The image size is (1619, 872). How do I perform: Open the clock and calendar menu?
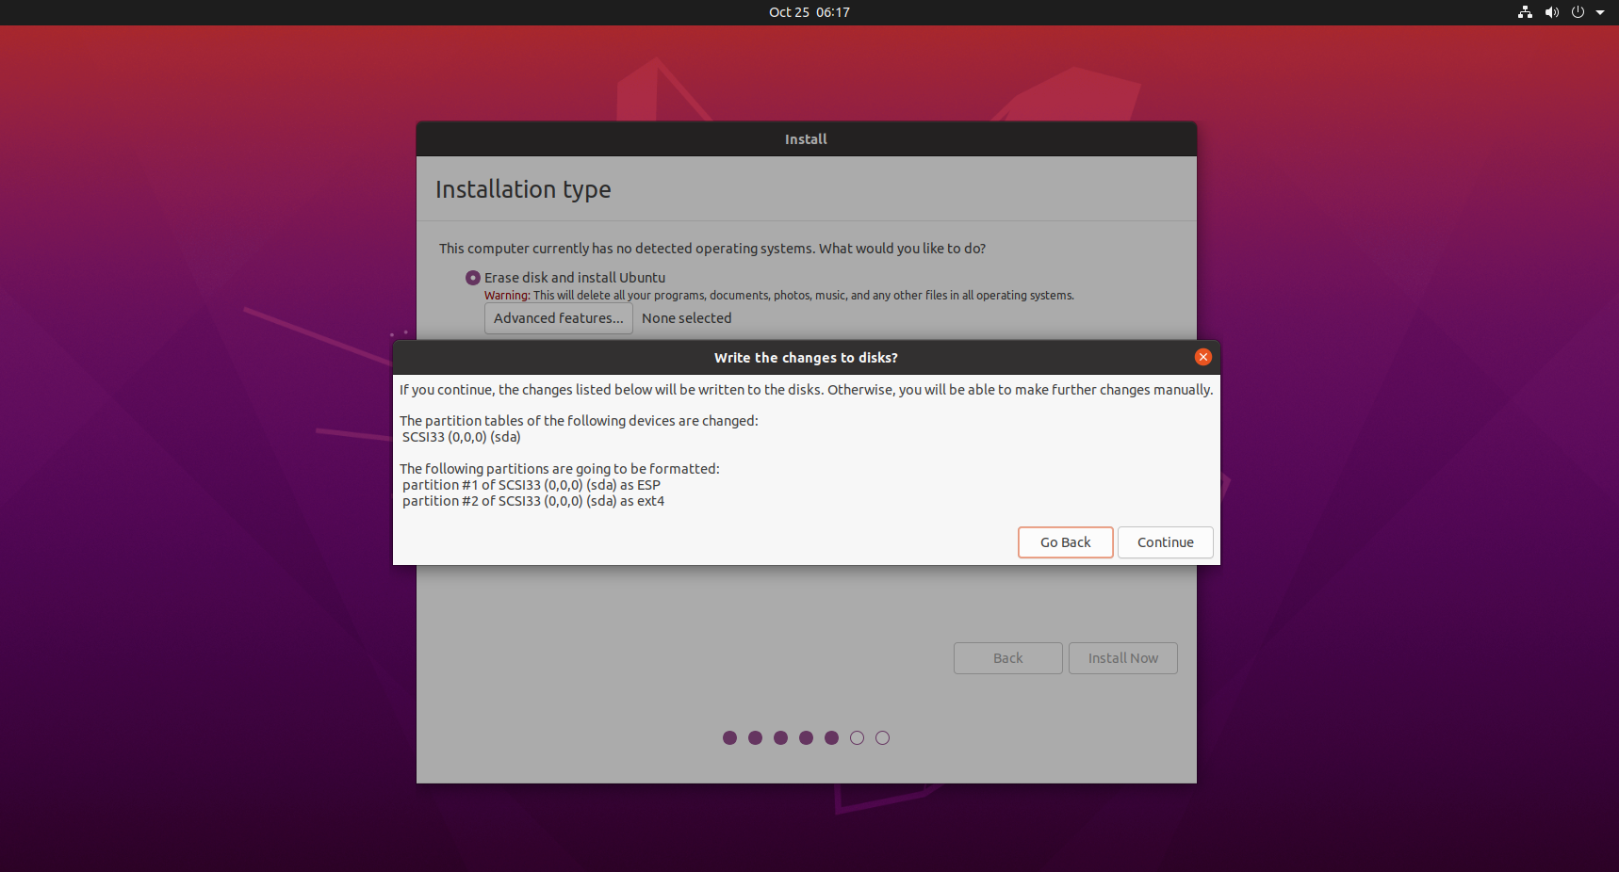pos(809,12)
